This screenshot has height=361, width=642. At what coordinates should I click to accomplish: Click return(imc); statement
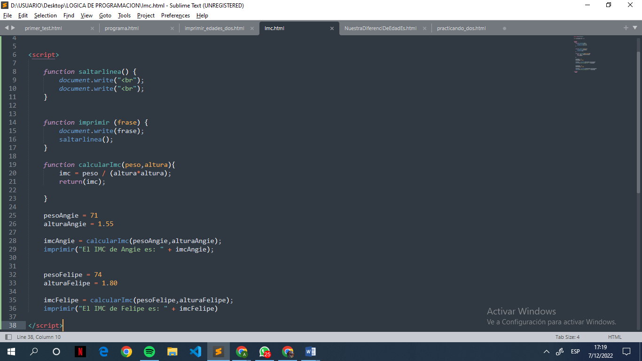coord(82,181)
